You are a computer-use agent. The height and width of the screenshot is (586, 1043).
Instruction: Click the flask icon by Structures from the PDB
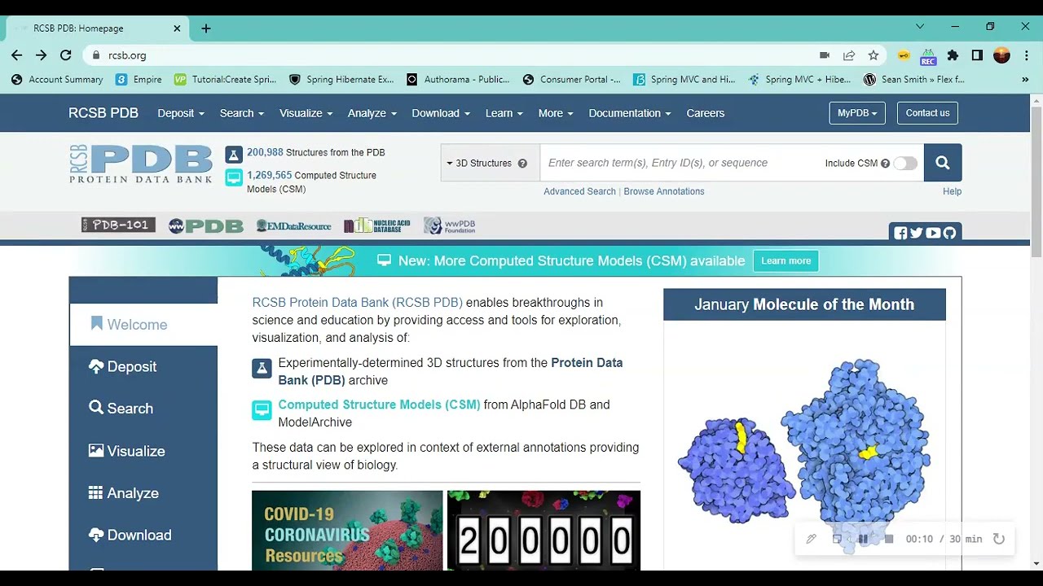(x=234, y=154)
